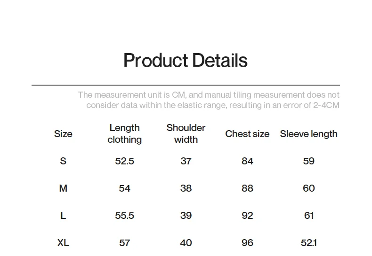This screenshot has width=372, height=256.
Task: Click the 52.1 sleeve length value
Action: pos(308,243)
